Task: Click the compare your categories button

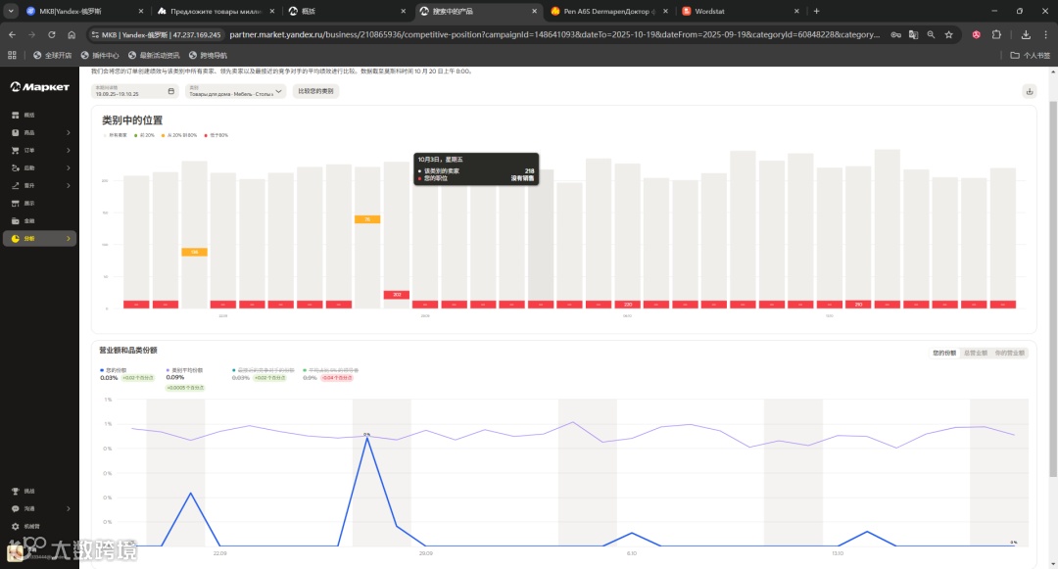Action: [x=315, y=91]
